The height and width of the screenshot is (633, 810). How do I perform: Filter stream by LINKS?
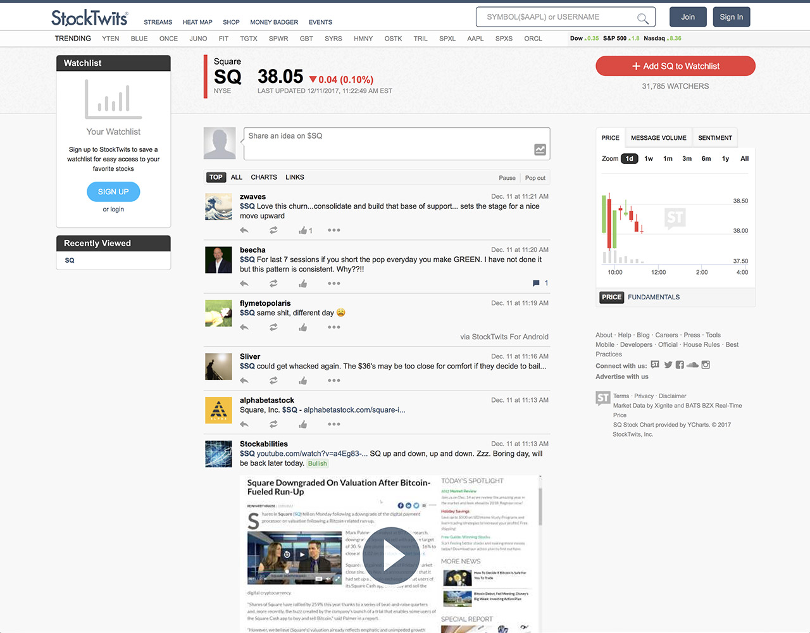pyautogui.click(x=295, y=177)
